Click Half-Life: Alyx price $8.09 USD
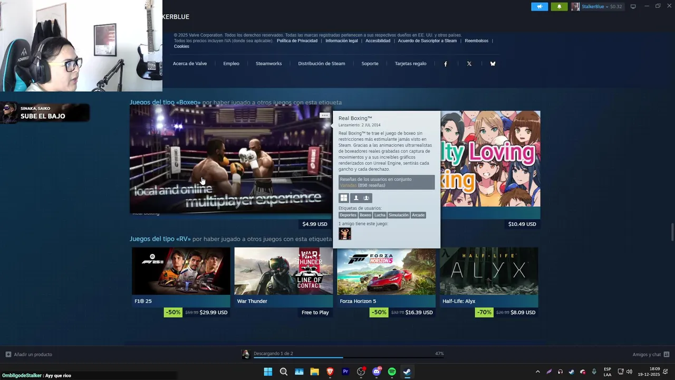This screenshot has height=380, width=675. [x=523, y=312]
